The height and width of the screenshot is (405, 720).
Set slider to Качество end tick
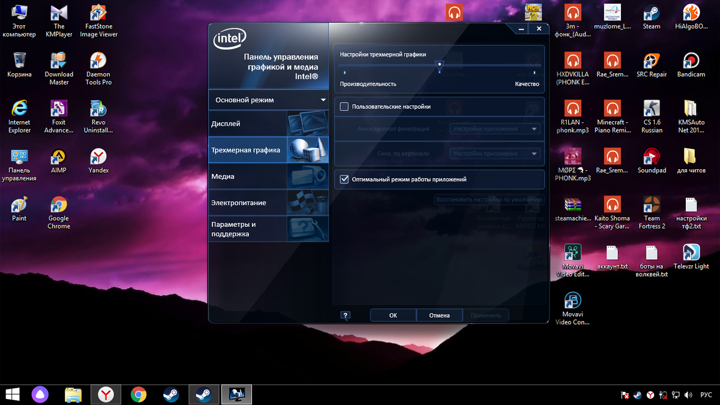(535, 73)
